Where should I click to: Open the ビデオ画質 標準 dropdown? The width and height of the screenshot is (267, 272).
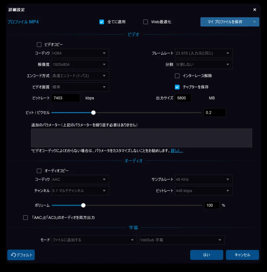(80, 87)
